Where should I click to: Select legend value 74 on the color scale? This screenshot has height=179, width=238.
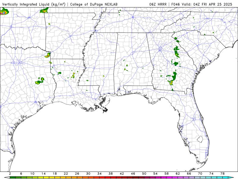[x=212, y=174]
